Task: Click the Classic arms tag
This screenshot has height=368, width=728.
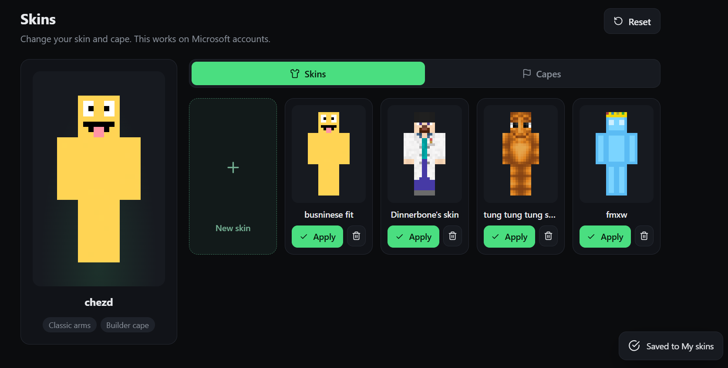Action: click(70, 325)
